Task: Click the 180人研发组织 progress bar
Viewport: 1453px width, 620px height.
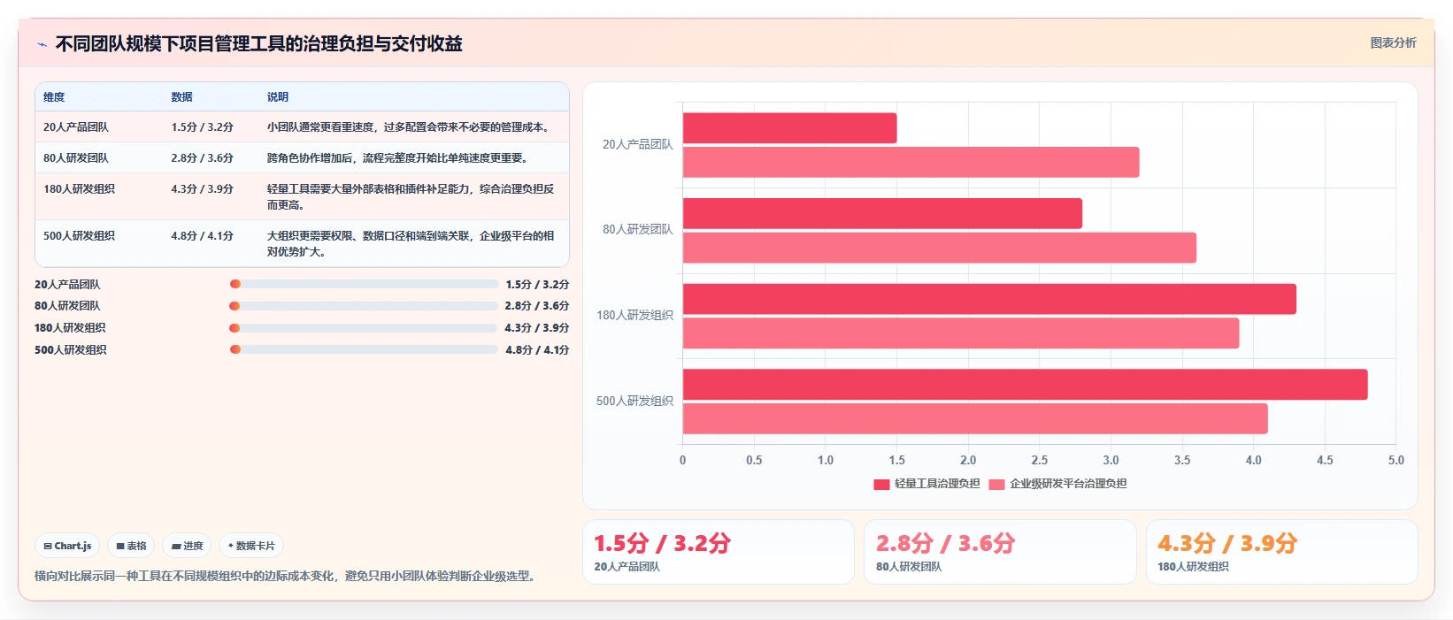Action: [x=364, y=328]
